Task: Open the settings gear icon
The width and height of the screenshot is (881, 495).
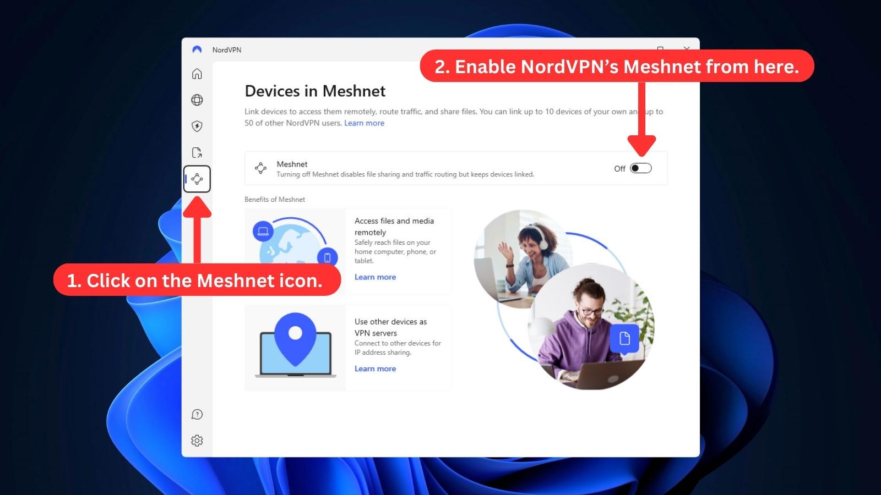Action: point(197,441)
